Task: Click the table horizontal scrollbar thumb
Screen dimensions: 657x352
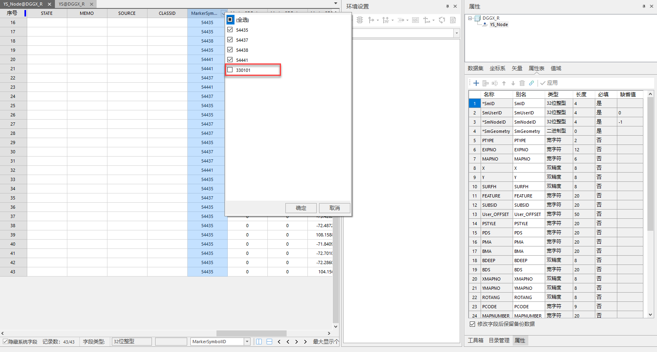Action: pos(251,333)
